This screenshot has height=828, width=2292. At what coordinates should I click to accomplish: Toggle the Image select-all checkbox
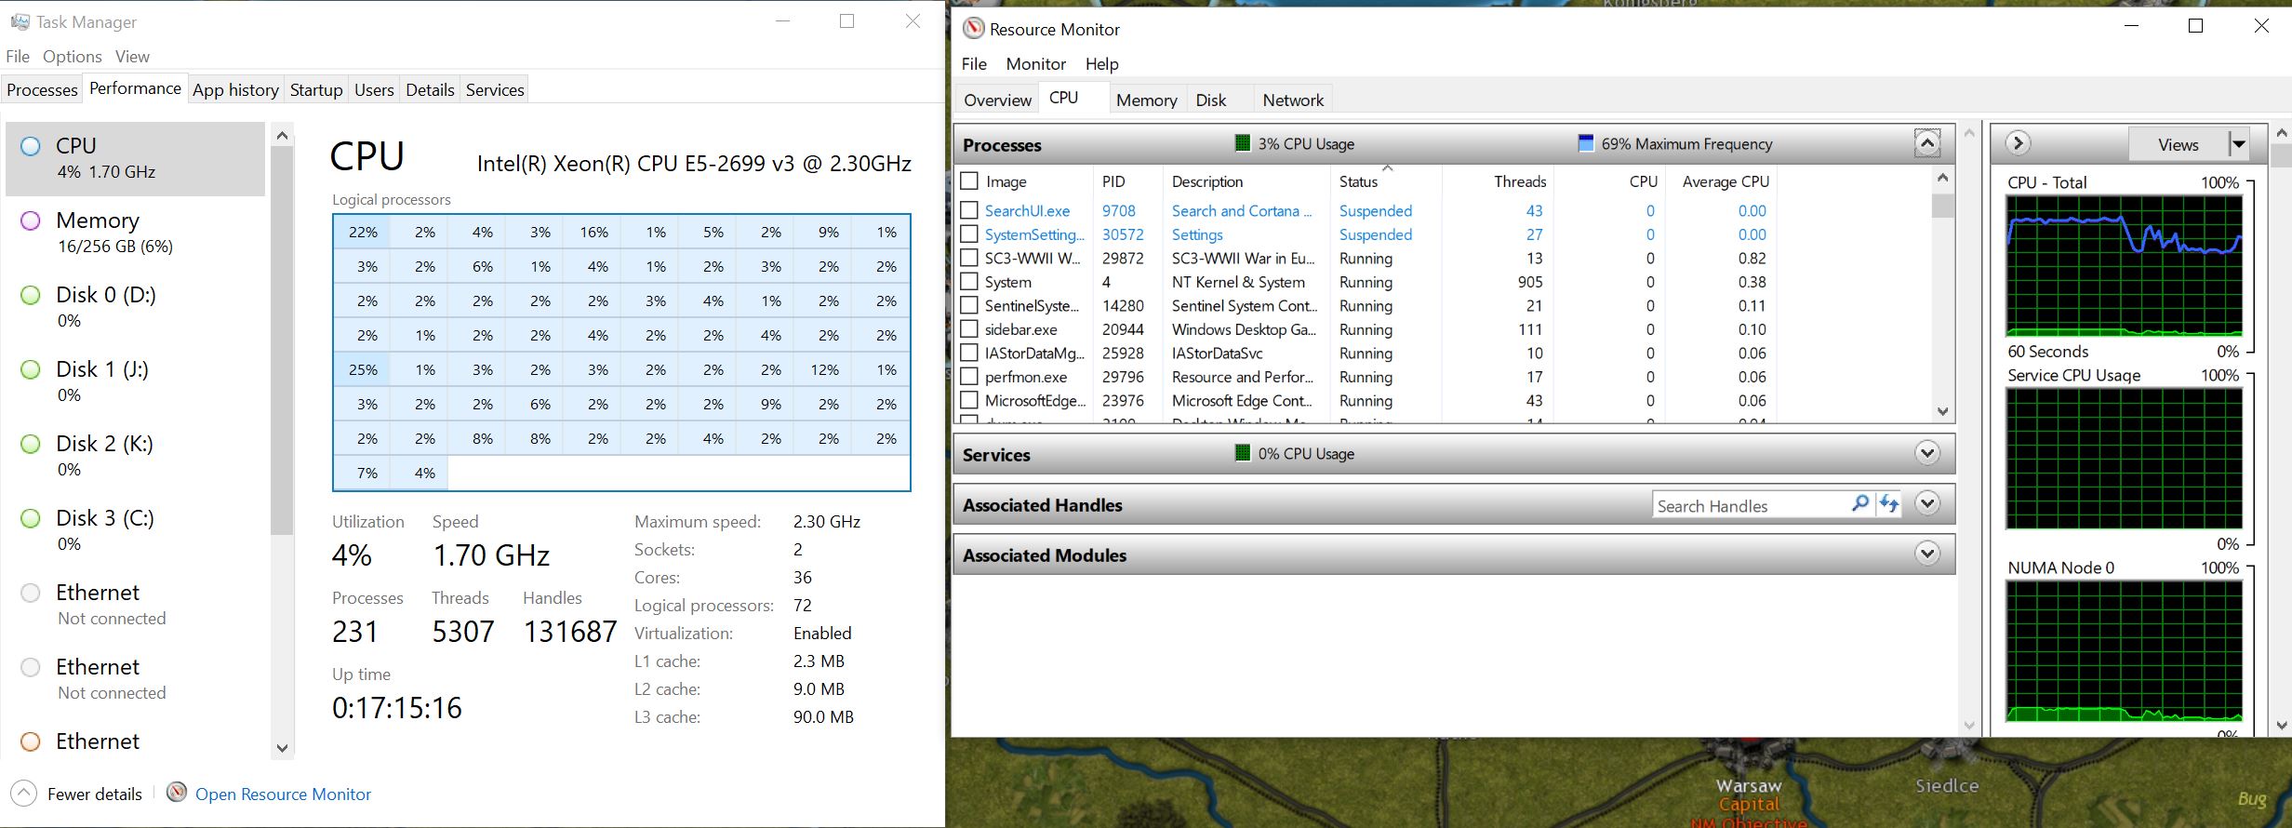(x=969, y=180)
